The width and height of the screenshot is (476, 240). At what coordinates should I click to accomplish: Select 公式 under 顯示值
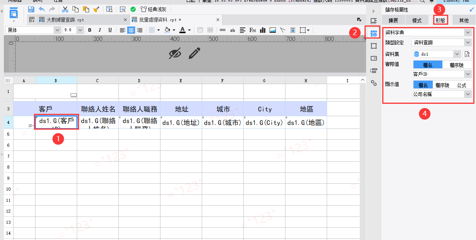click(462, 85)
